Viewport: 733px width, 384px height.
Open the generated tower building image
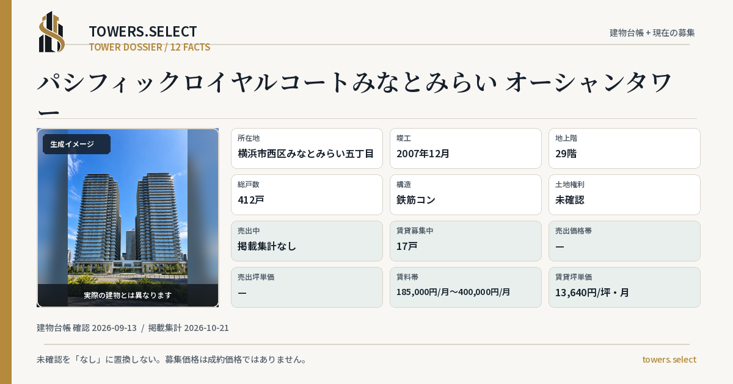[x=128, y=218]
